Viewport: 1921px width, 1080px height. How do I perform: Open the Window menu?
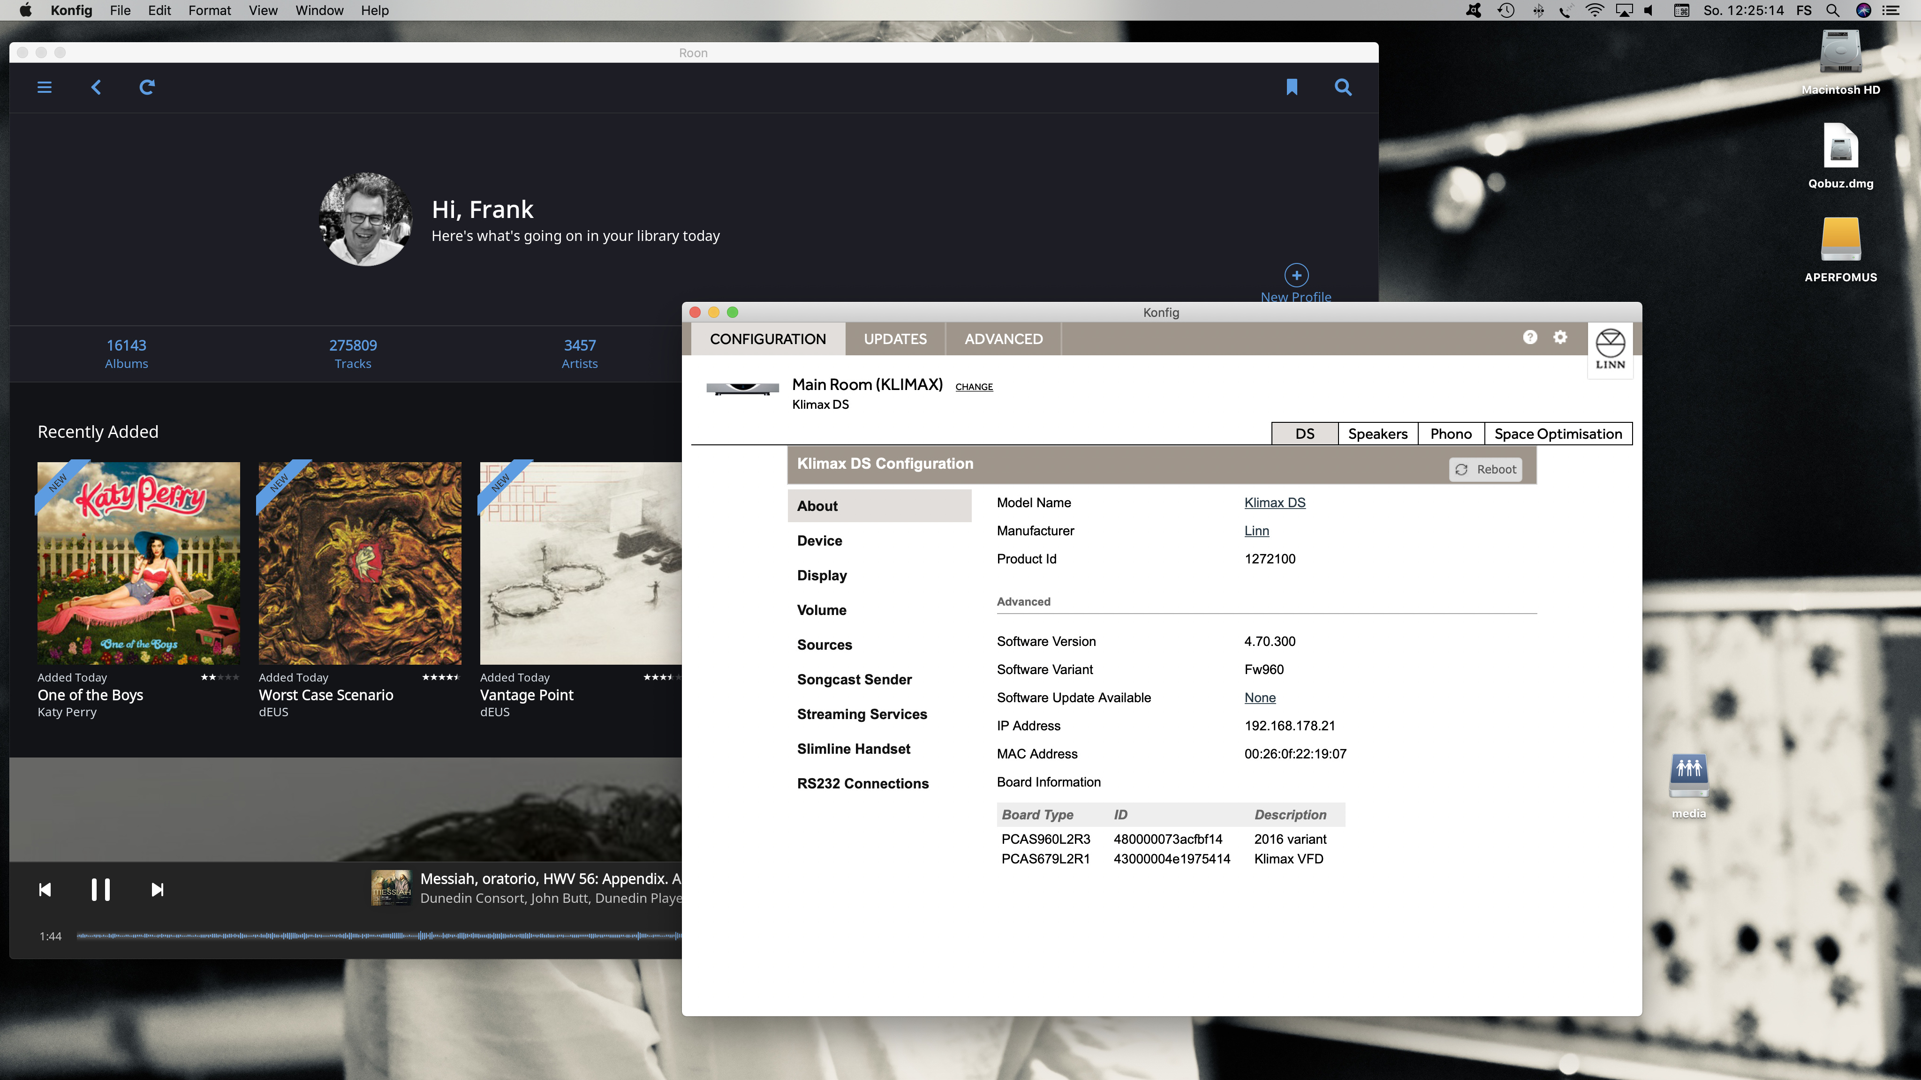(319, 10)
